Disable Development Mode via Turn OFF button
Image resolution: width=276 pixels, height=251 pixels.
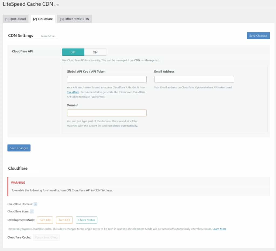(x=64, y=220)
